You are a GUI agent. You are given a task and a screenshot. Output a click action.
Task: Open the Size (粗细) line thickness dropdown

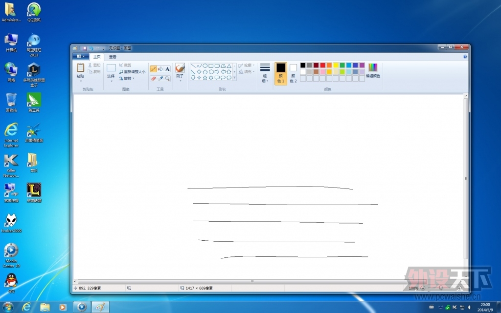[x=265, y=73]
